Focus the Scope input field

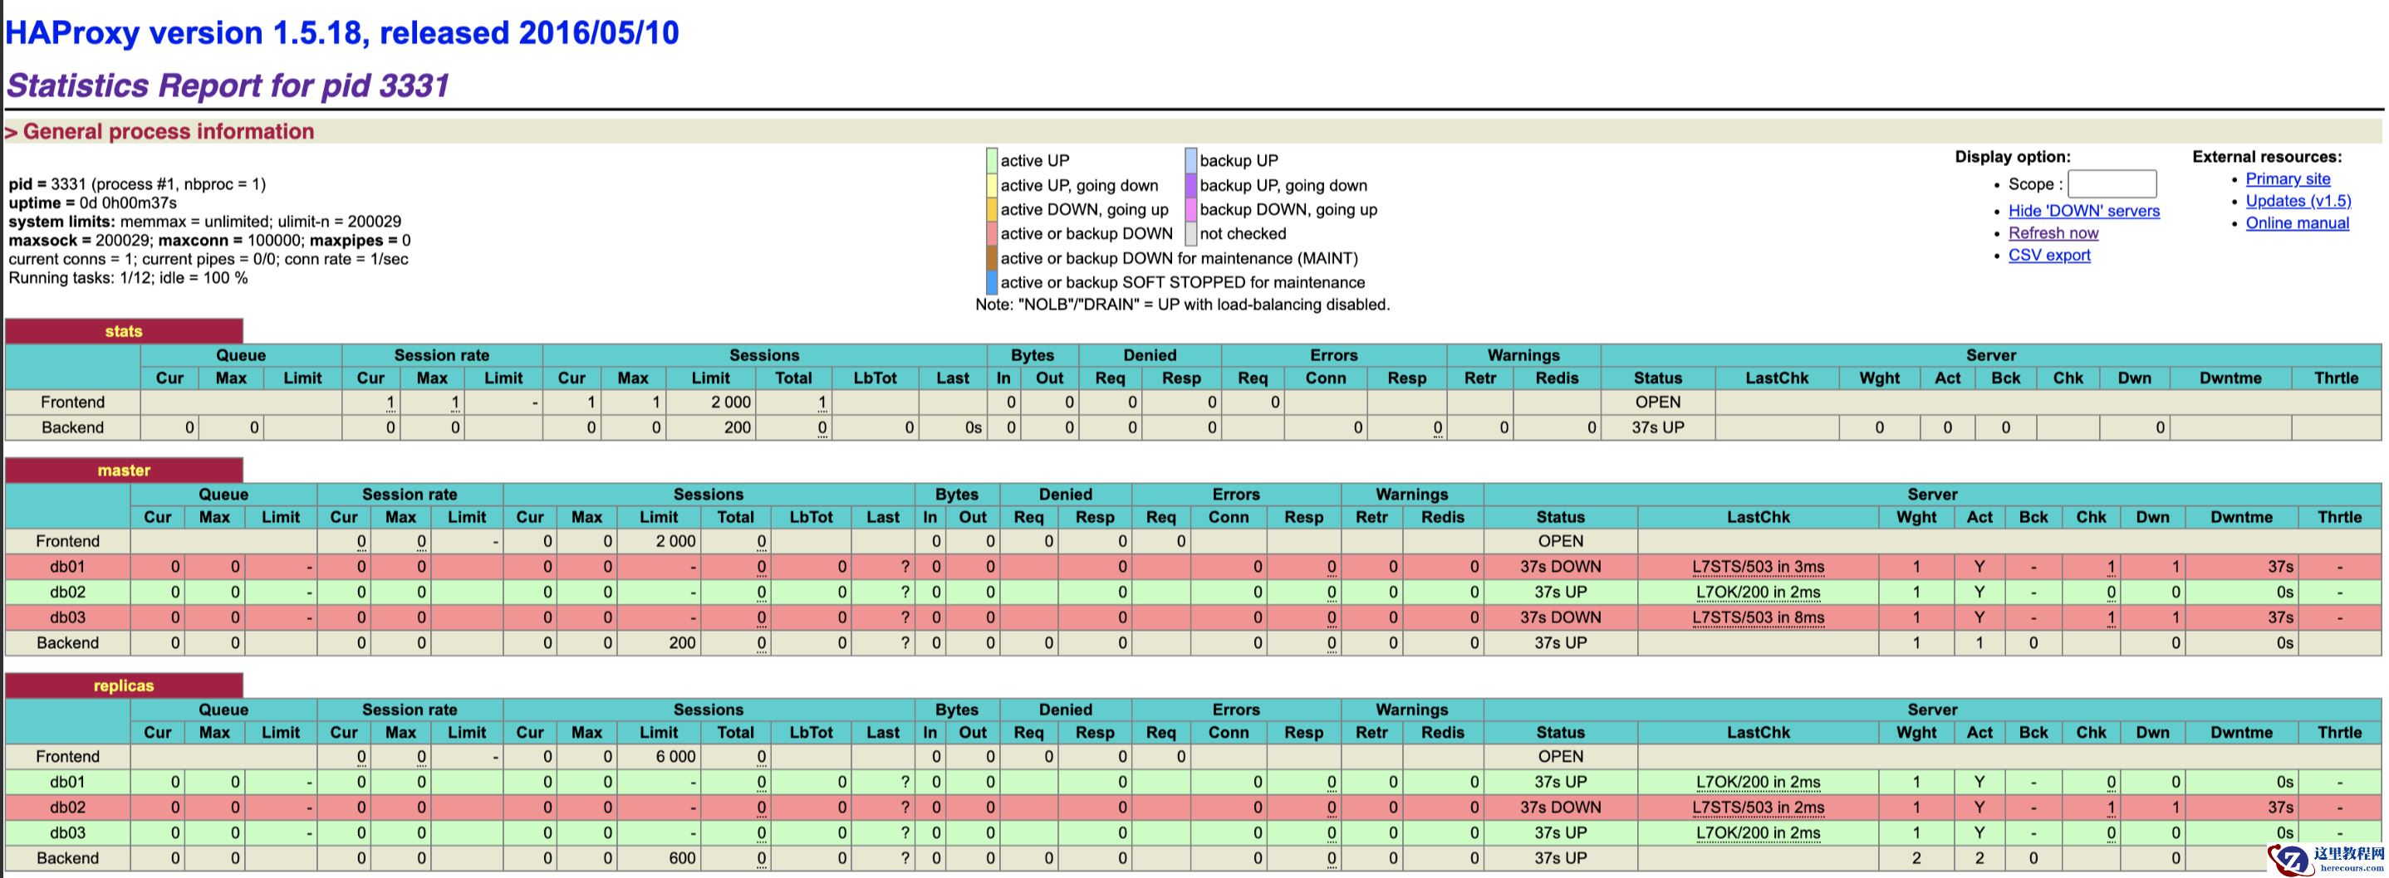(2112, 183)
